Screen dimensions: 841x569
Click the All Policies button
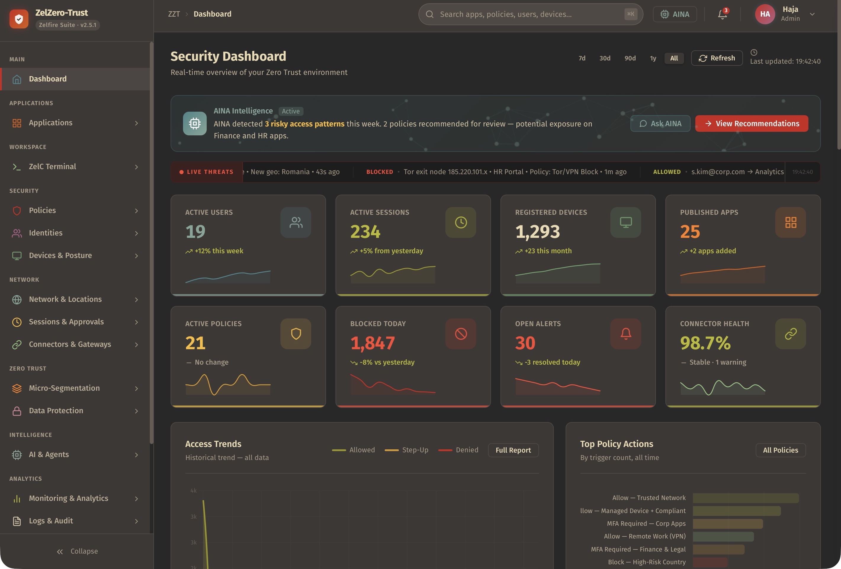point(781,450)
